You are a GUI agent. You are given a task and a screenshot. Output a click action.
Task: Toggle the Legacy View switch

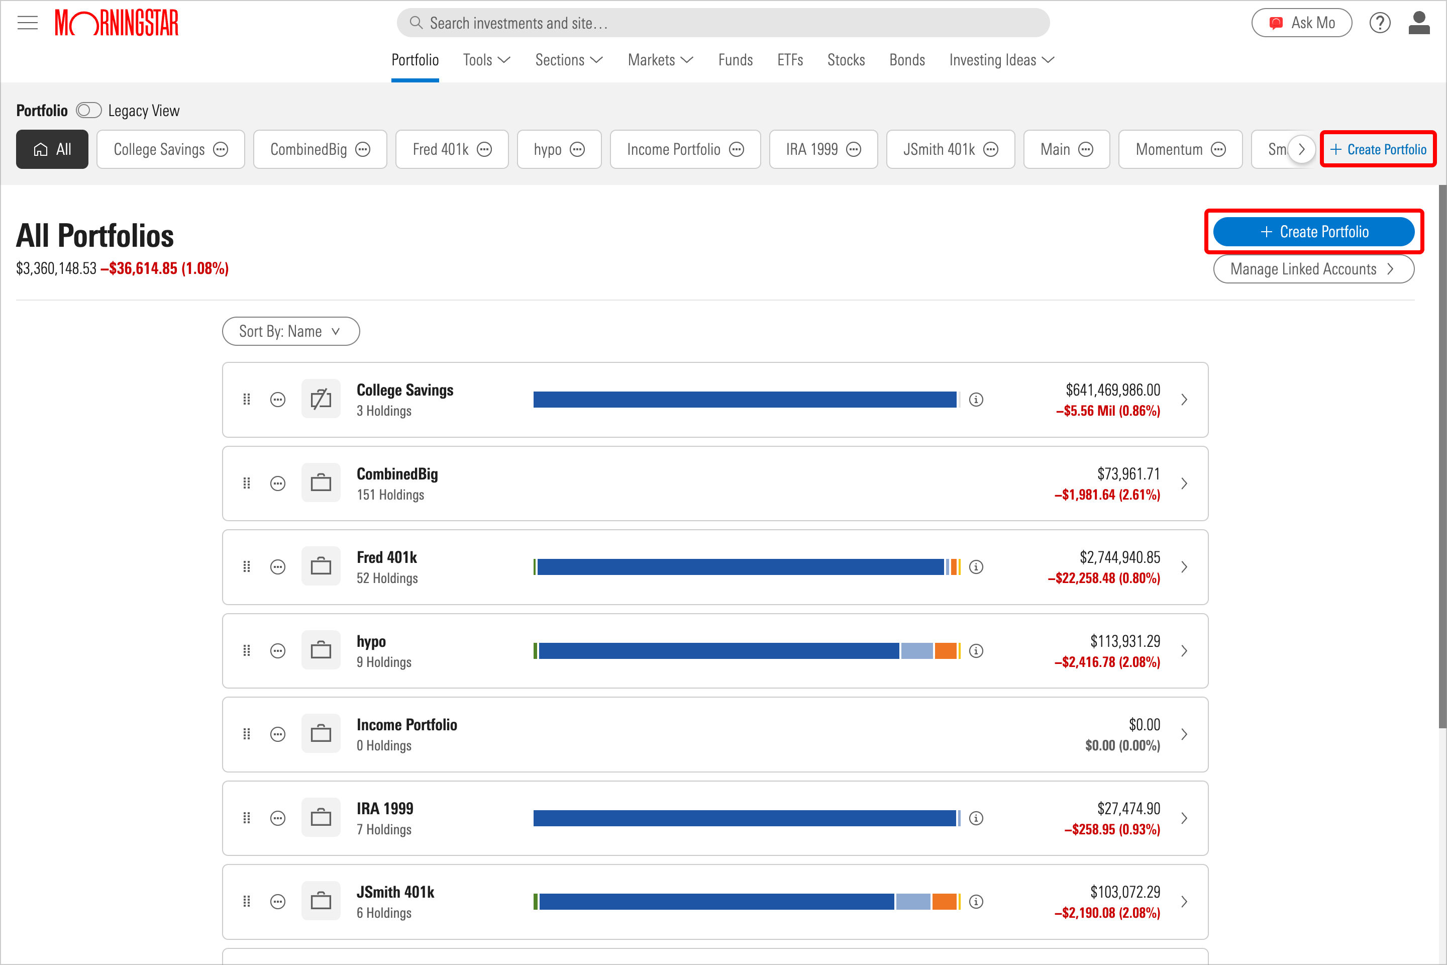(88, 110)
